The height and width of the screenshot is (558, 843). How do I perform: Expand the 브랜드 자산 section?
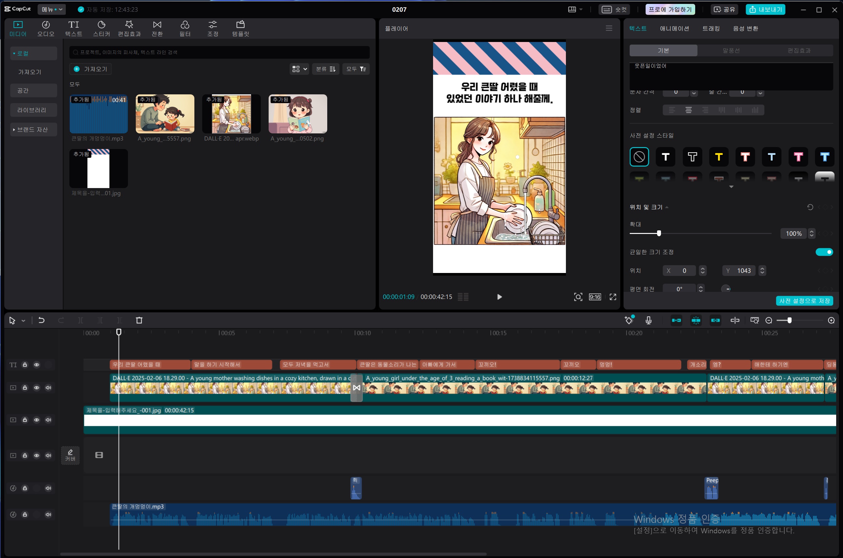(34, 129)
